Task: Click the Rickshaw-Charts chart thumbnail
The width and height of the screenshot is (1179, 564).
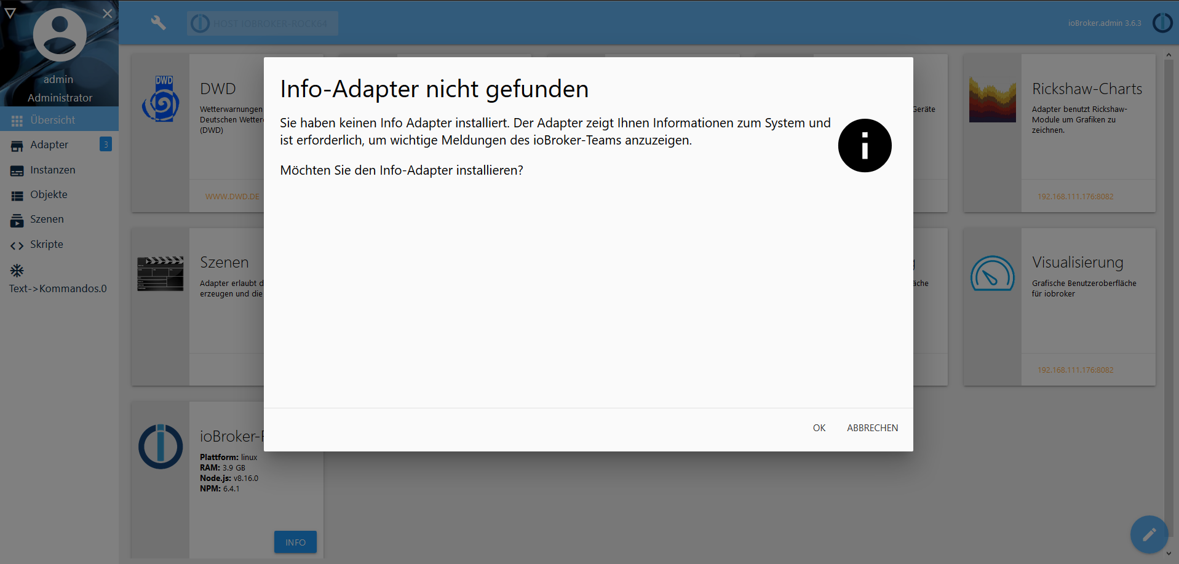Action: click(x=992, y=99)
